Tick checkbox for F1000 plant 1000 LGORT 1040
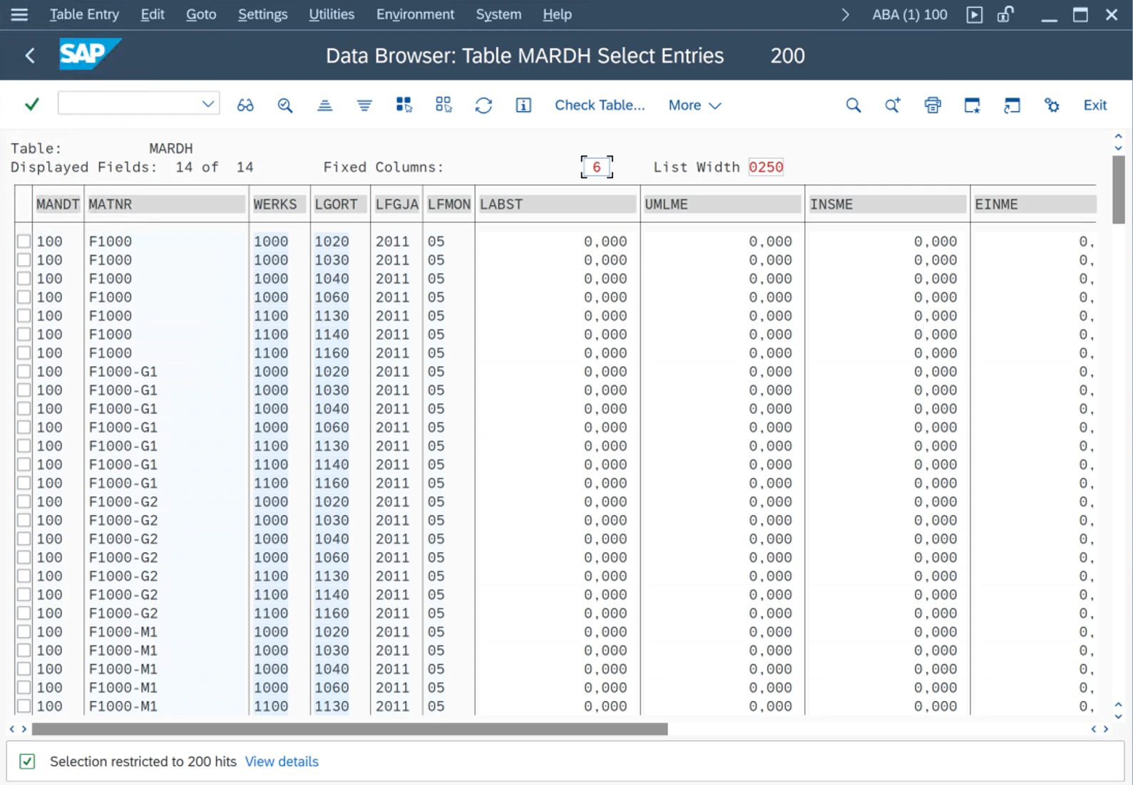This screenshot has width=1133, height=785. coord(24,279)
